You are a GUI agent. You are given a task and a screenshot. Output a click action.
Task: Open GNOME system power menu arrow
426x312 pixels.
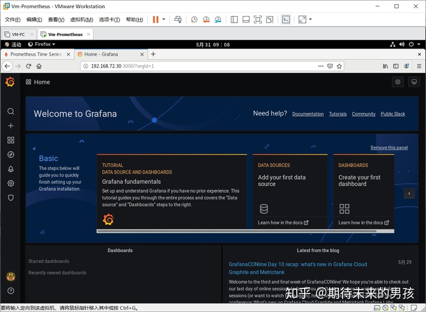coord(419,44)
